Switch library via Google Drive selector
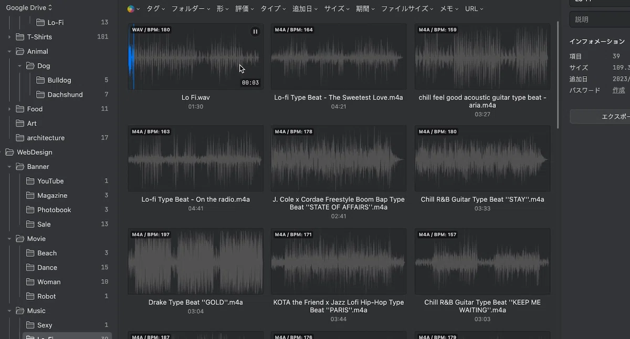 [29, 8]
